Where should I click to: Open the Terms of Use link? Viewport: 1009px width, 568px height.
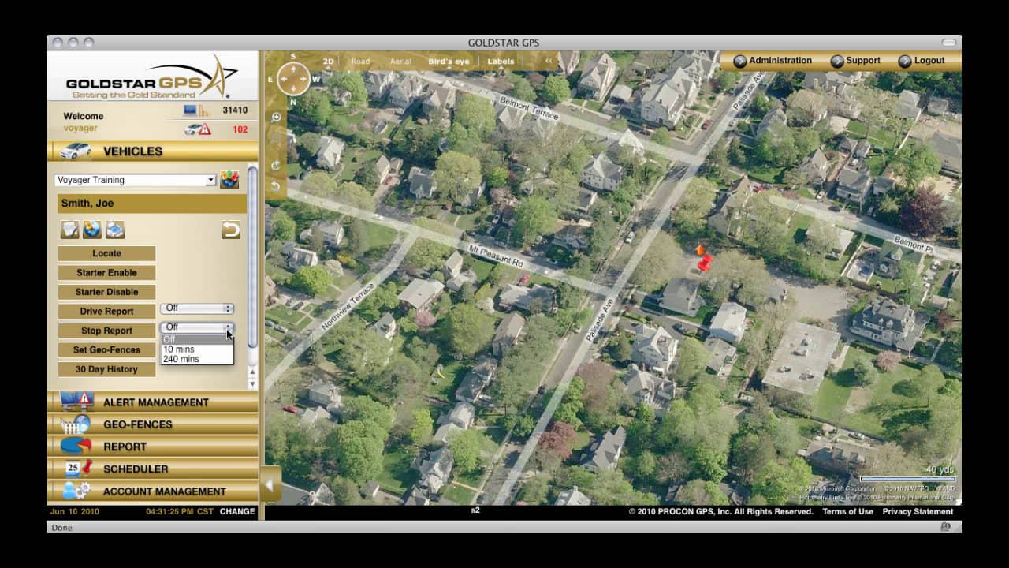[x=847, y=511]
